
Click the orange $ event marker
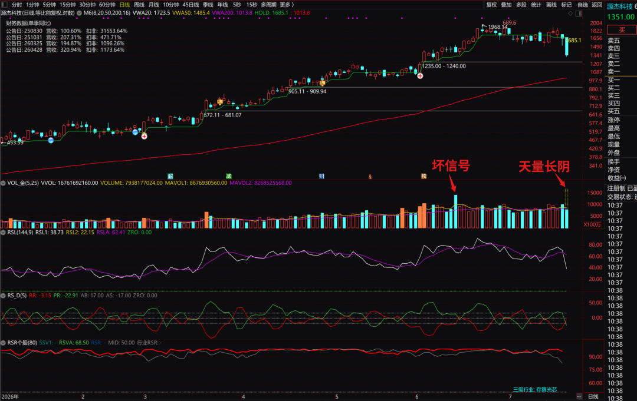370,177
